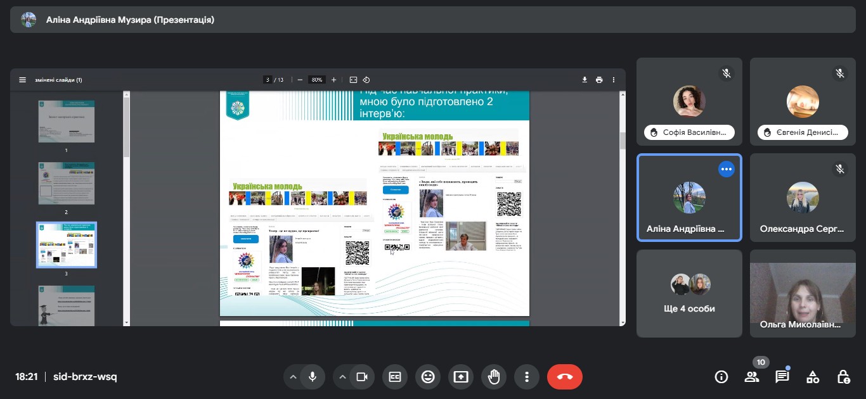This screenshot has height=399, width=866.
Task: Start screen sharing with present button
Action: tap(461, 377)
